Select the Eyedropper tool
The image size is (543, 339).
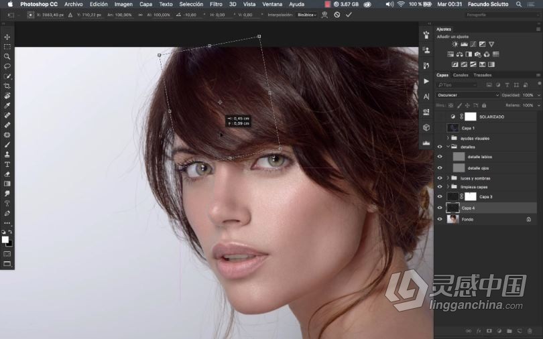[7, 105]
